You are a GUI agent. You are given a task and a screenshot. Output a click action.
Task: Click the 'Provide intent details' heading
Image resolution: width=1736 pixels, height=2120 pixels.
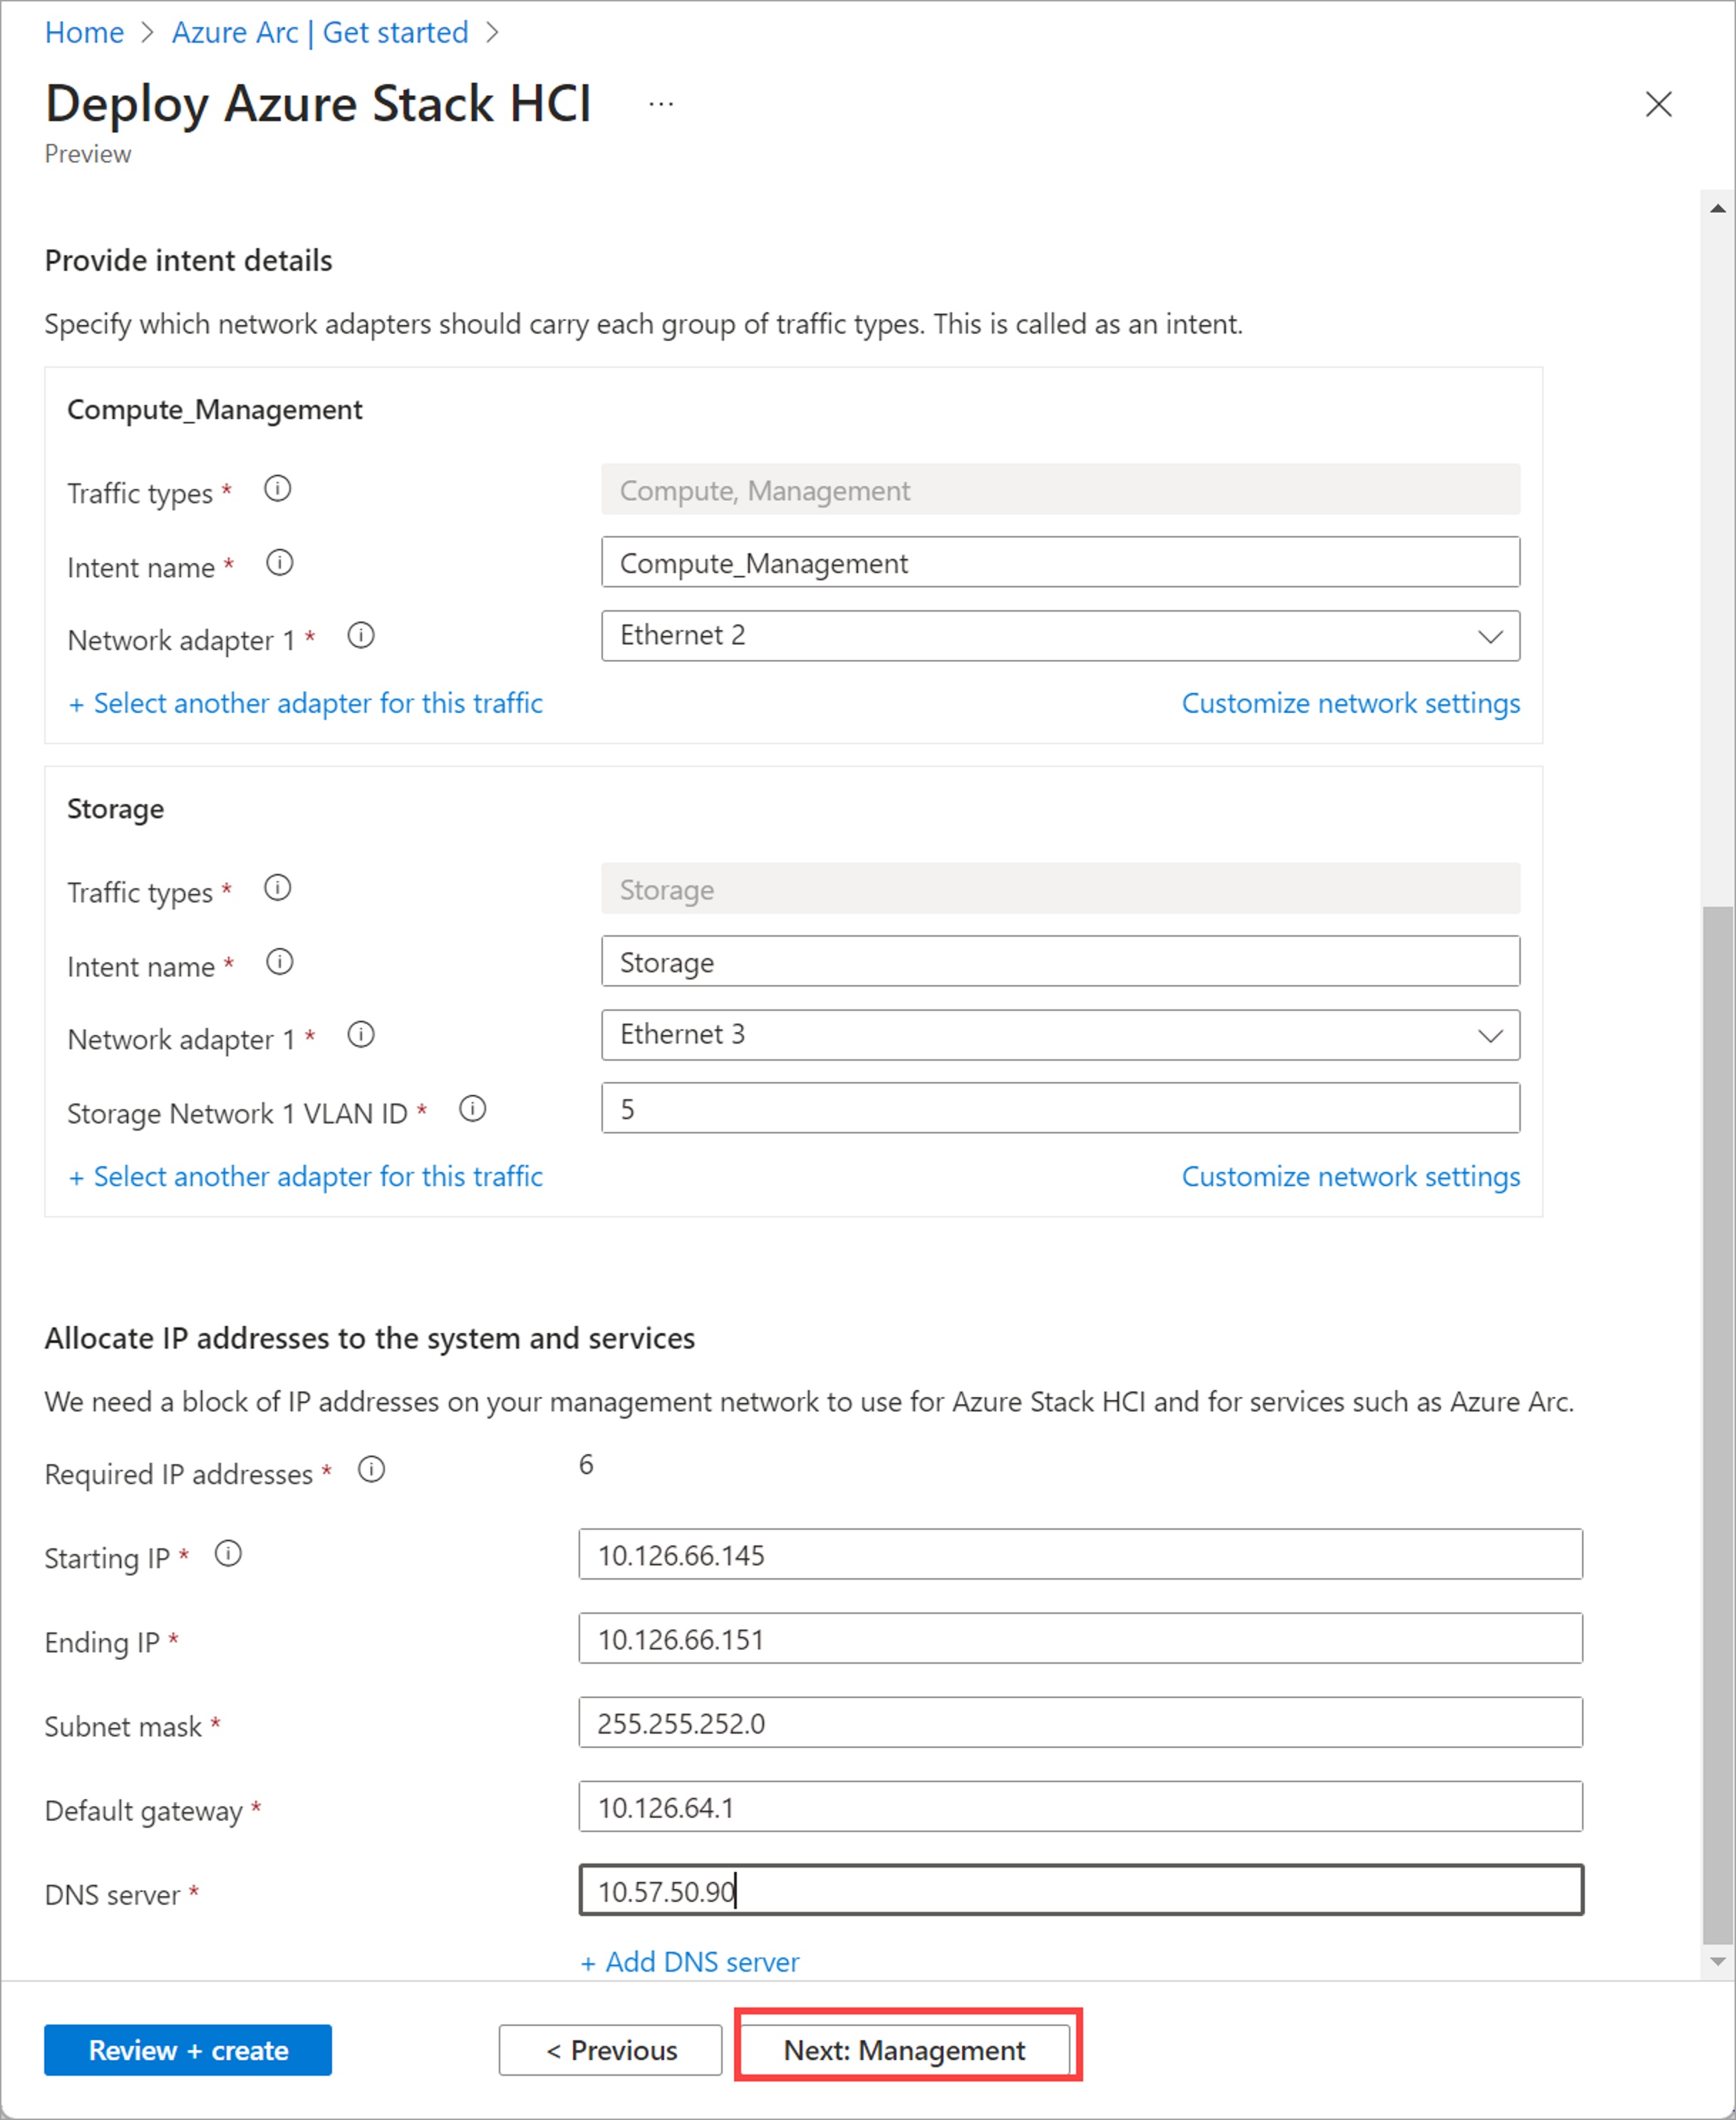[x=188, y=261]
